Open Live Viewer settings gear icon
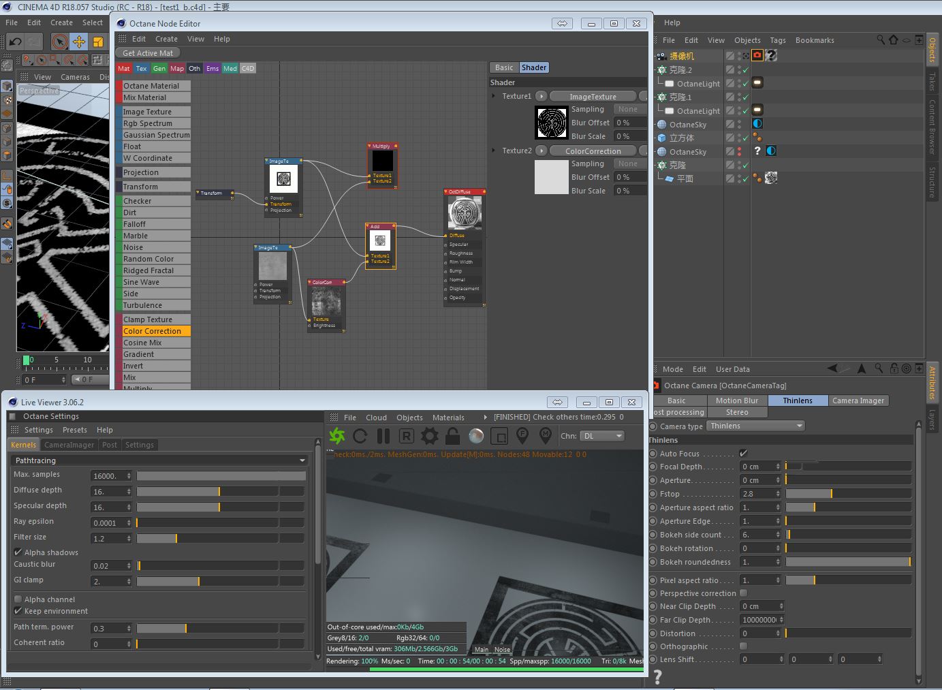Image resolution: width=942 pixels, height=690 pixels. [x=430, y=436]
